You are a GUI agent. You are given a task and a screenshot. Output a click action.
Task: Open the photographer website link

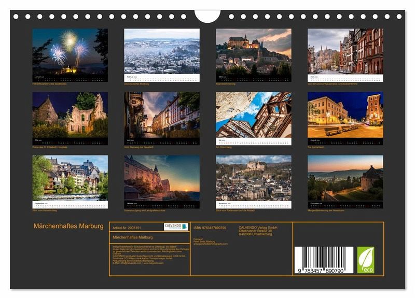211,244
